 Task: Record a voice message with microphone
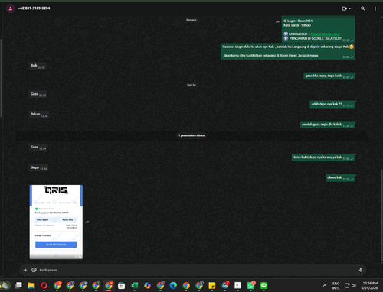click(x=361, y=270)
